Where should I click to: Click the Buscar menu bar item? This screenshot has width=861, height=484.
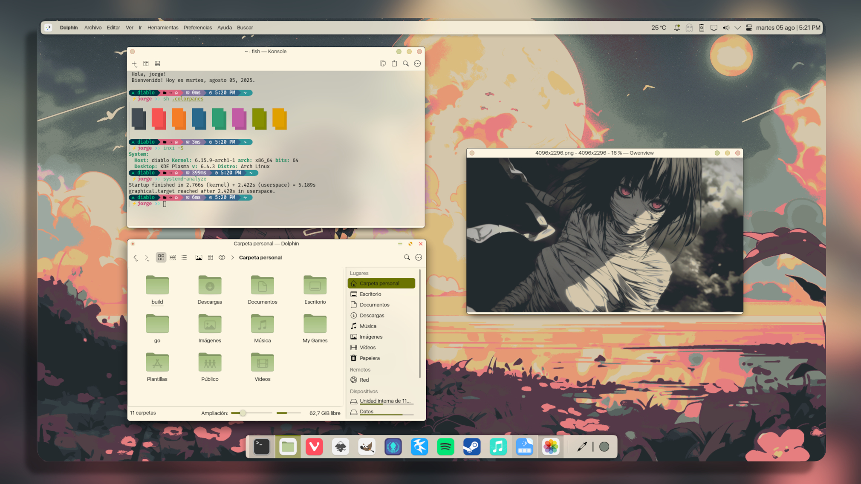click(x=245, y=28)
